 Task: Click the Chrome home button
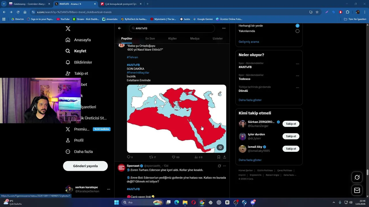point(25,12)
